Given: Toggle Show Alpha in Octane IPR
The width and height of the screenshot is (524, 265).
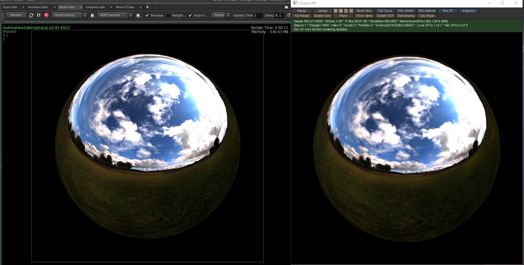Looking at the screenshot, I should pyautogui.click(x=364, y=16).
